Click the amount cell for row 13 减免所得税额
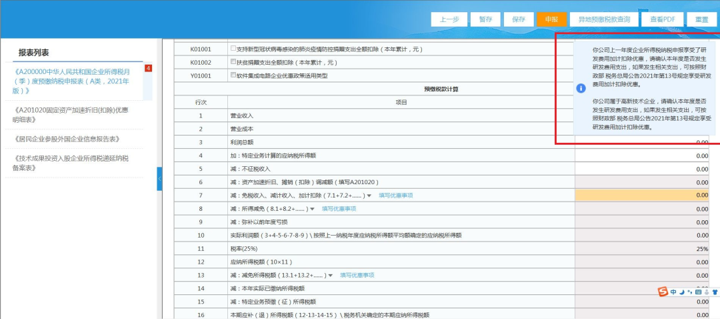Viewport: 720px width, 319px height. pos(642,276)
